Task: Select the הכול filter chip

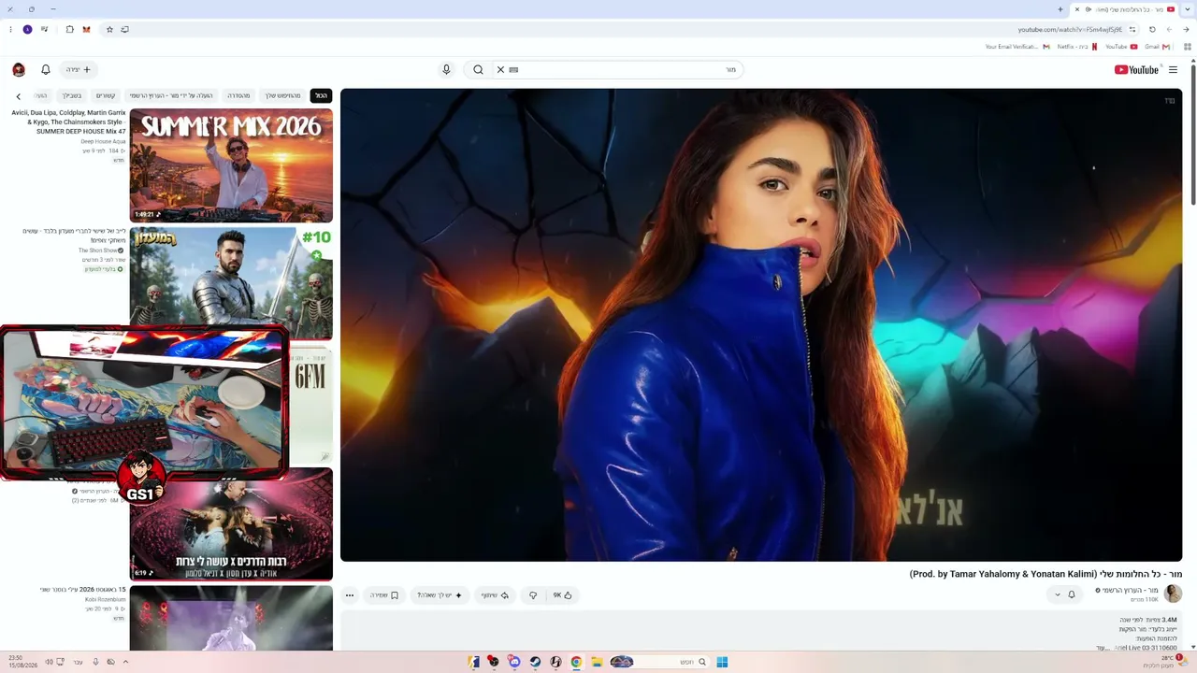Action: pos(321,95)
